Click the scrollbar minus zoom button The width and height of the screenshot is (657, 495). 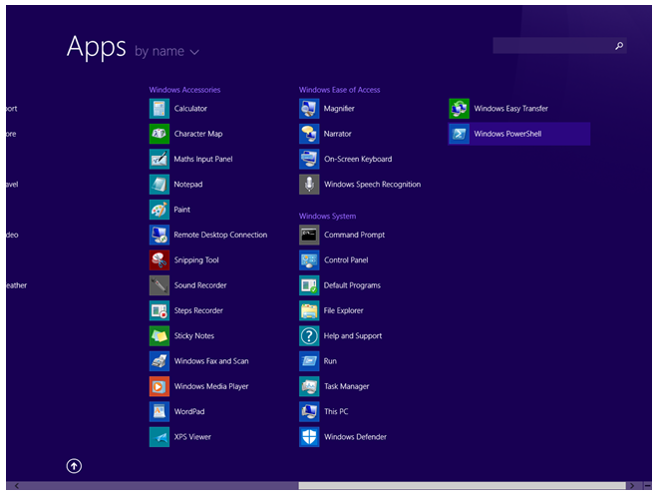point(647,486)
